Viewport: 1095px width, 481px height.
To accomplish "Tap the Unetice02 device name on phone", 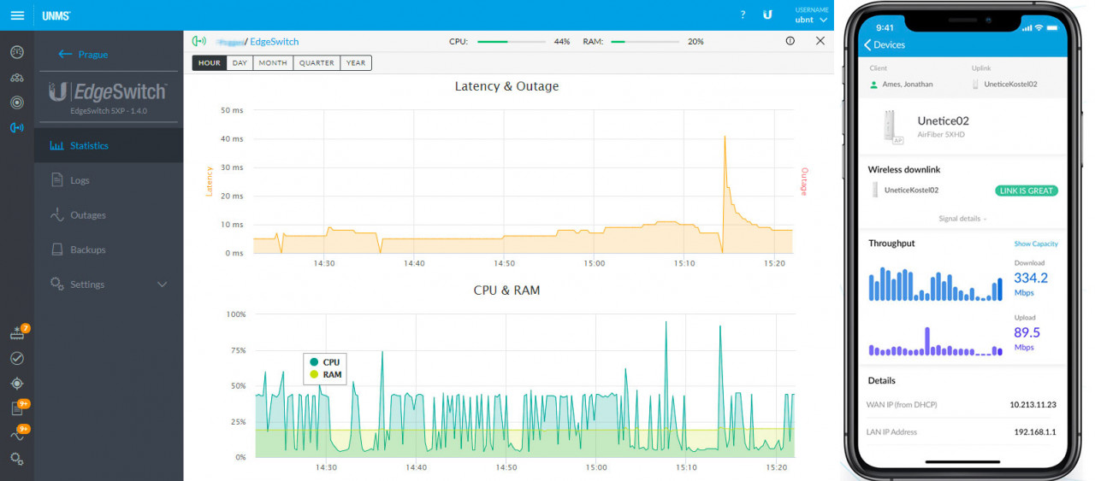I will [x=943, y=121].
